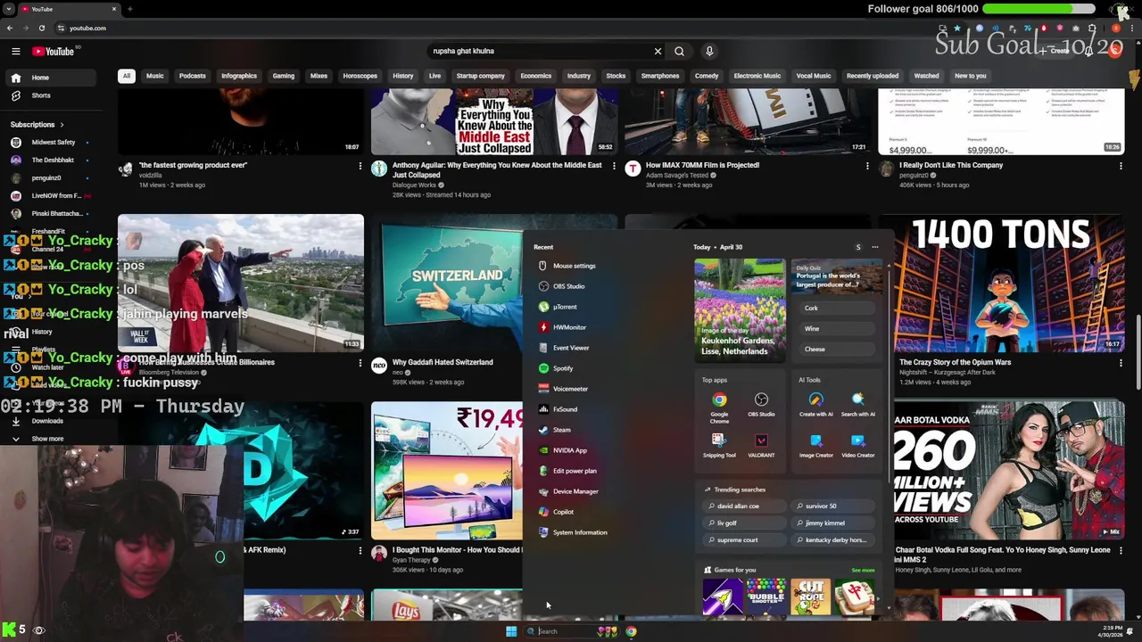Start voice search with microphone icon
Screen dimensions: 1142x642
point(709,52)
